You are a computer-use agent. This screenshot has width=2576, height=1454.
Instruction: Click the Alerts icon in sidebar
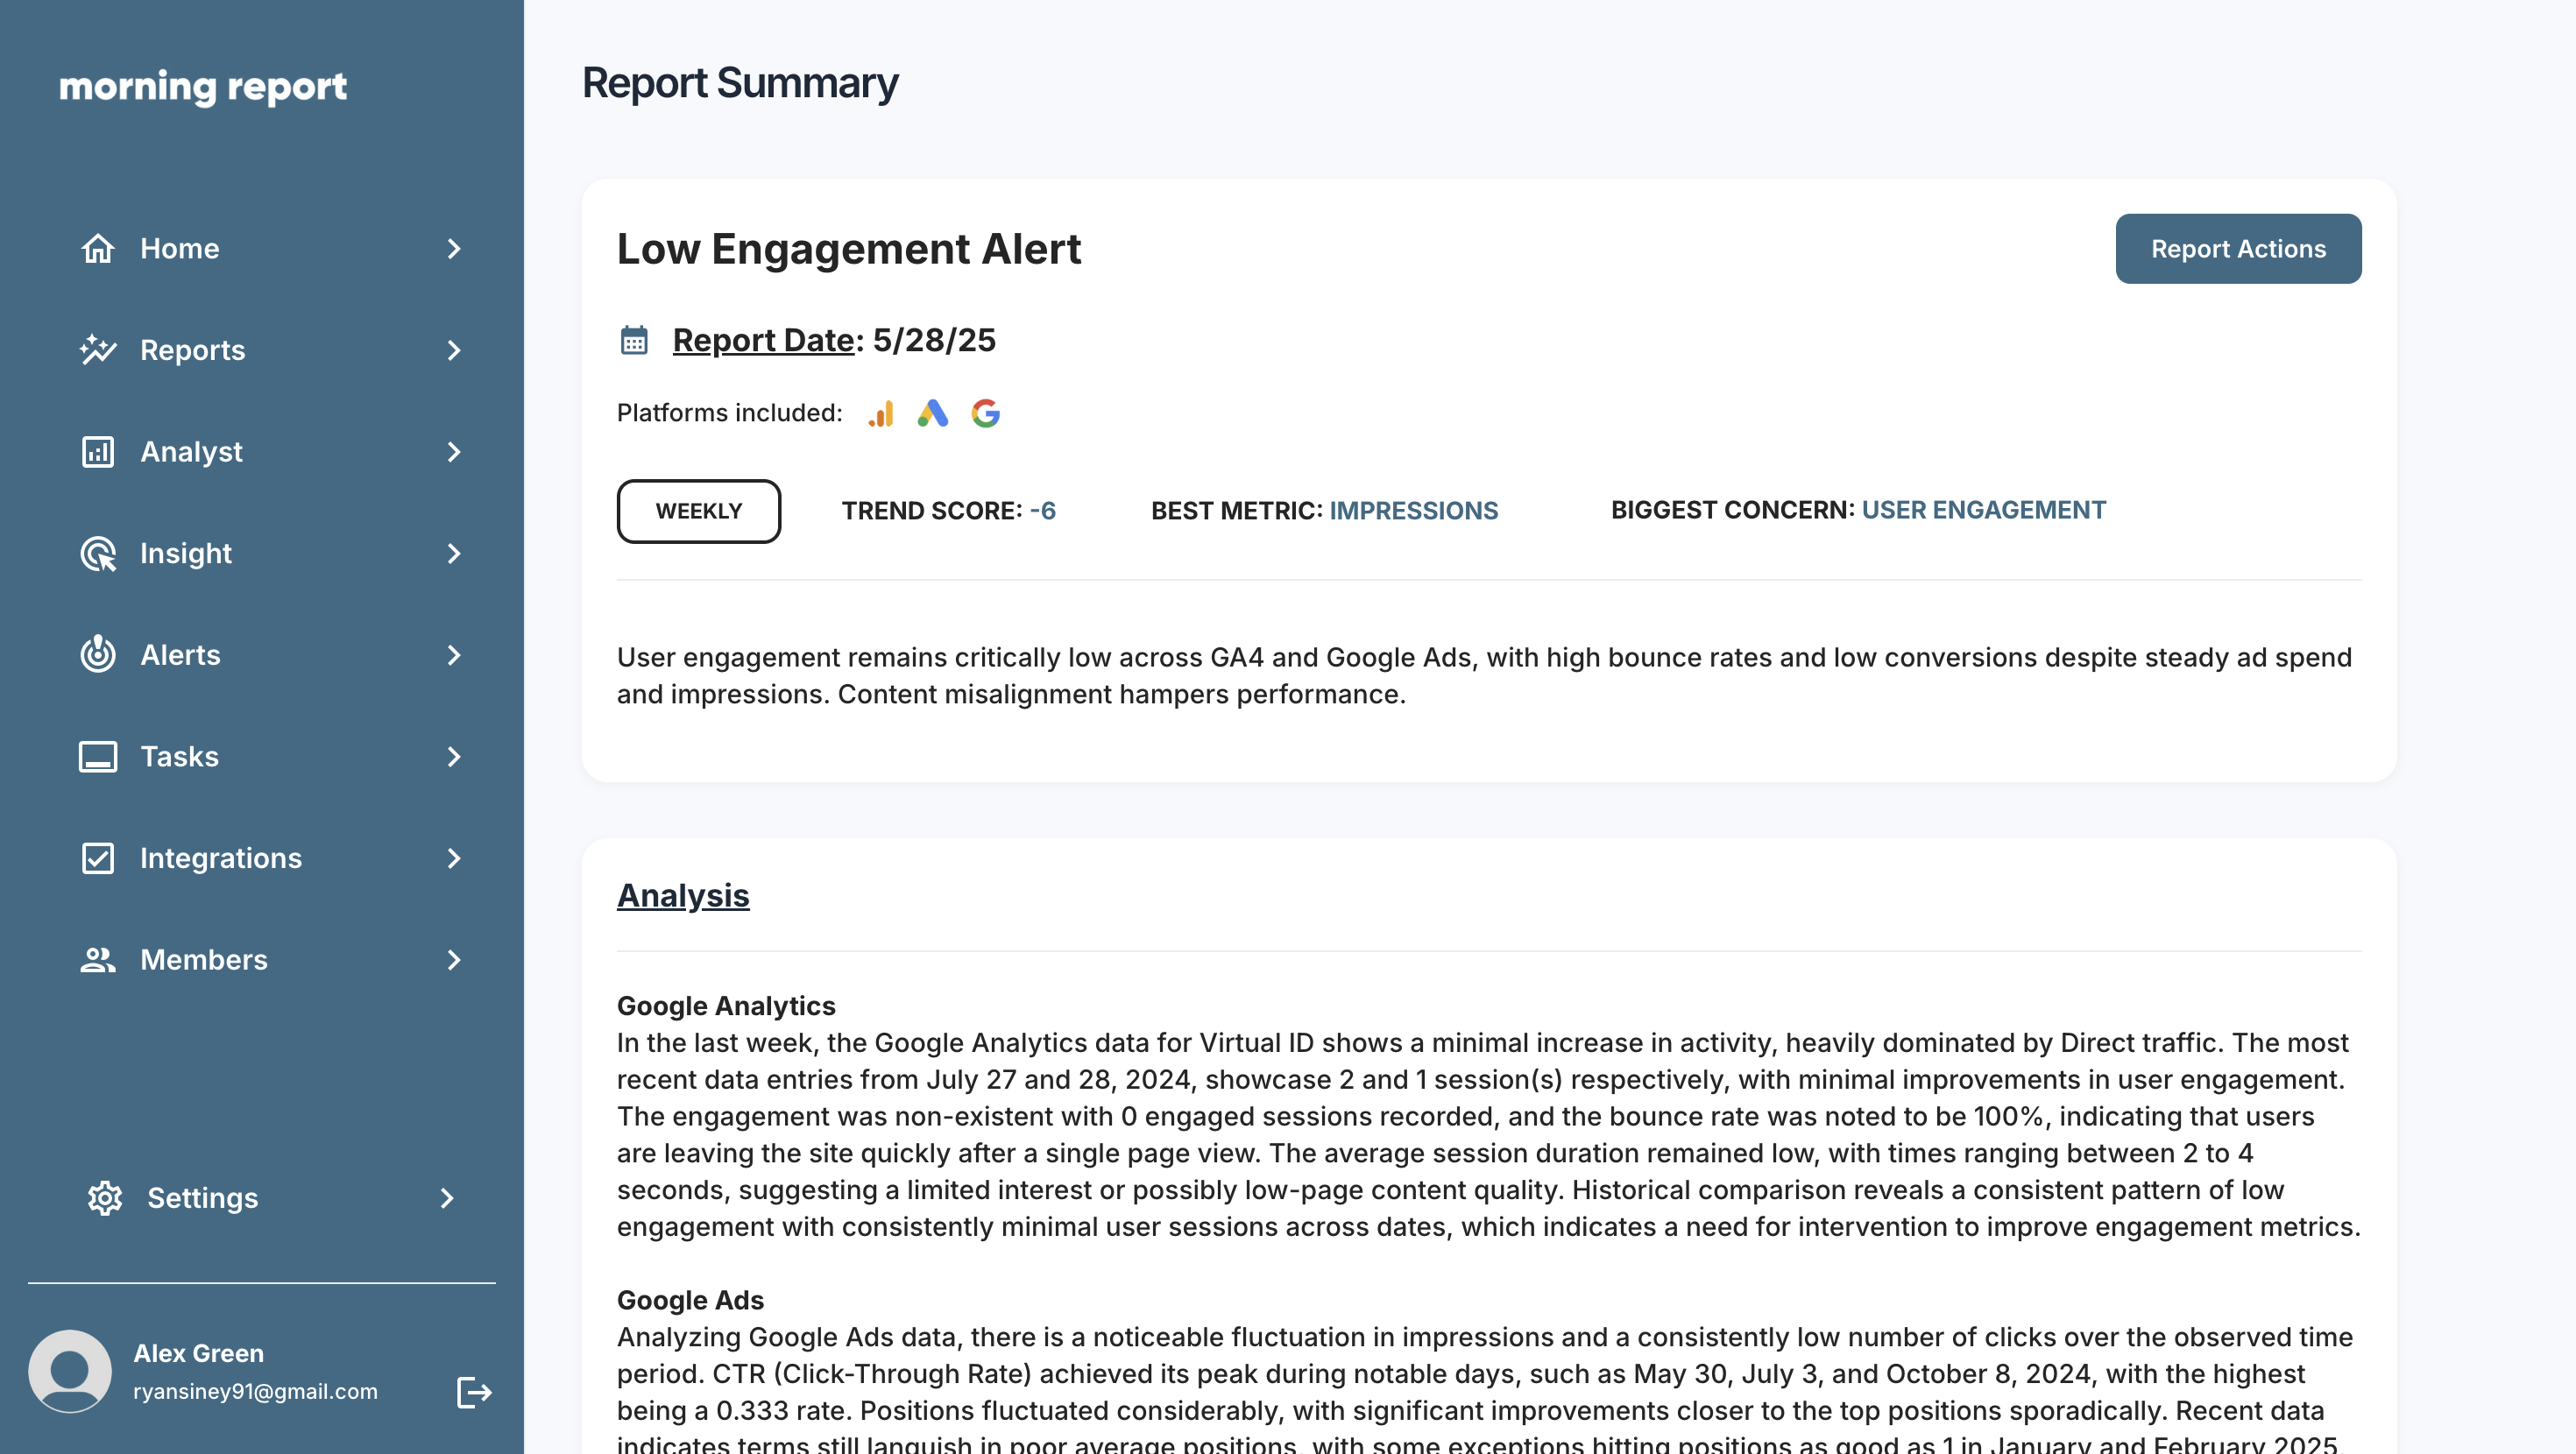point(98,655)
